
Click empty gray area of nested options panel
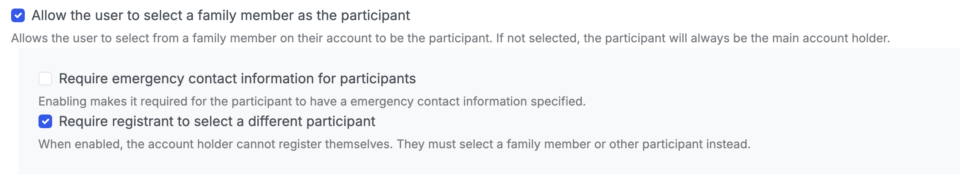(770, 85)
